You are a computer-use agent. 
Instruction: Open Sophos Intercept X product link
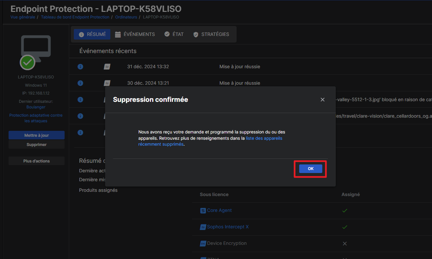(228, 227)
